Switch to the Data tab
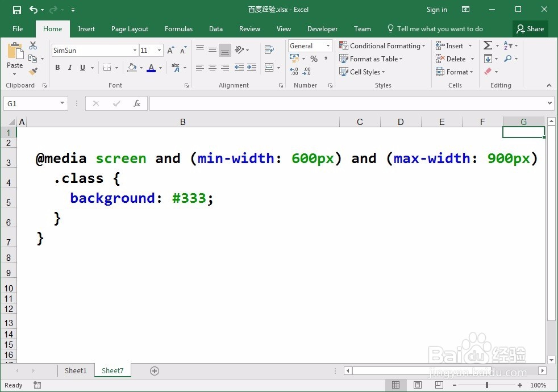The height and width of the screenshot is (392, 558). (x=216, y=29)
